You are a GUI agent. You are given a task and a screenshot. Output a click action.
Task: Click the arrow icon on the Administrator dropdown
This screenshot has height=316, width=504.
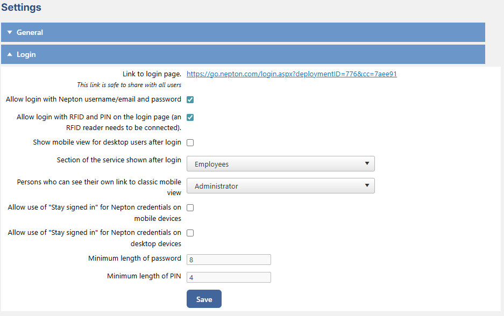click(368, 185)
